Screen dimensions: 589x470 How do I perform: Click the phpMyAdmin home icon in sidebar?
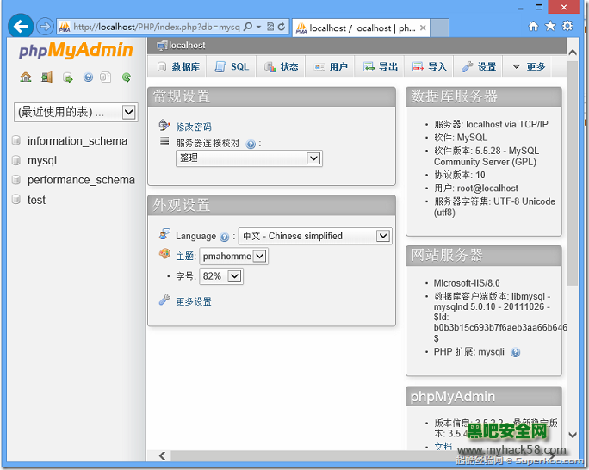[x=26, y=77]
